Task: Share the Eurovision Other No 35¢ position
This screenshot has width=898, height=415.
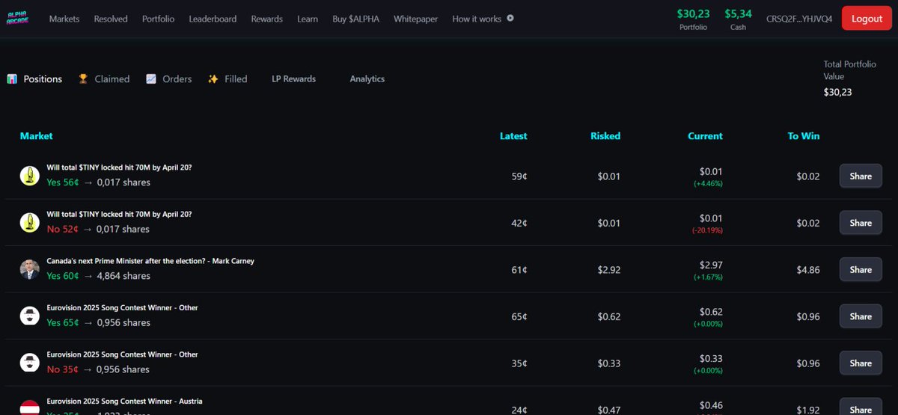Action: [x=861, y=363]
